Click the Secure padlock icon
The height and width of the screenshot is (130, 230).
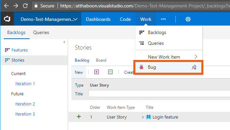(x=36, y=6)
